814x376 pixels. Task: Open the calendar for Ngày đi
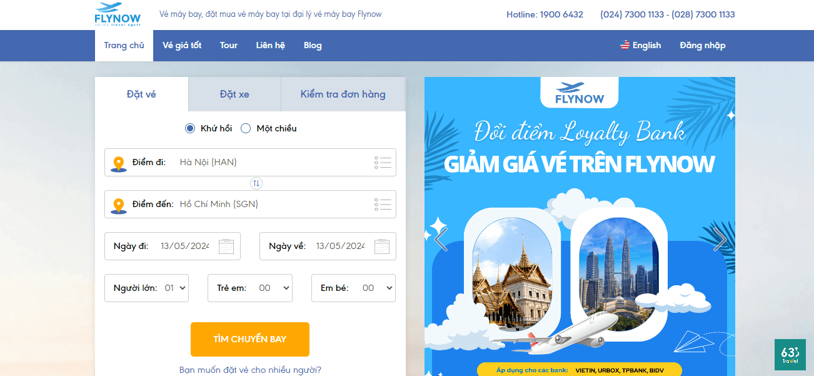(227, 245)
